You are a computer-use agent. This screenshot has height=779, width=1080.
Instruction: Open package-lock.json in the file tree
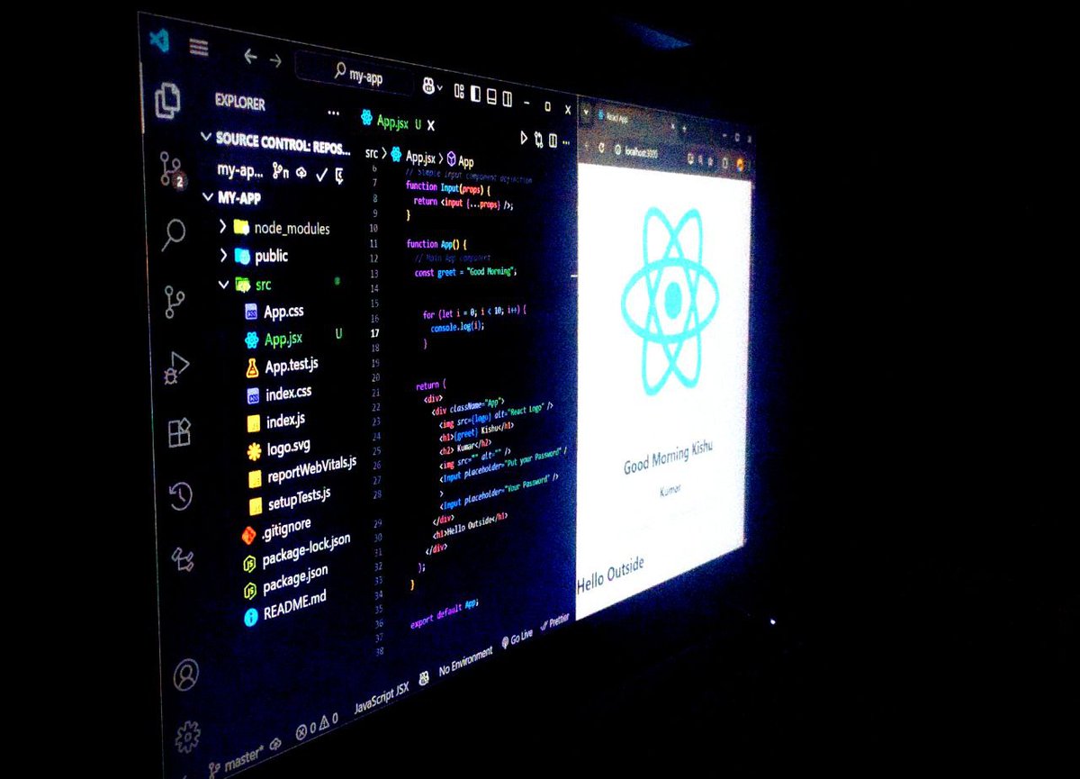[296, 553]
